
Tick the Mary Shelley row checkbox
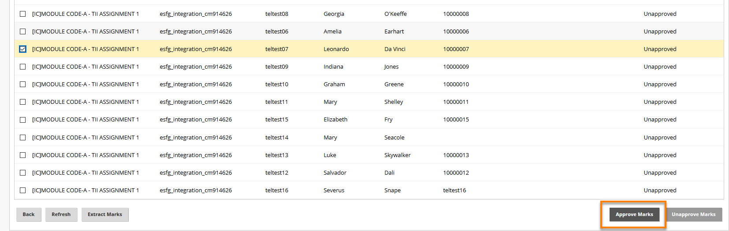23,102
